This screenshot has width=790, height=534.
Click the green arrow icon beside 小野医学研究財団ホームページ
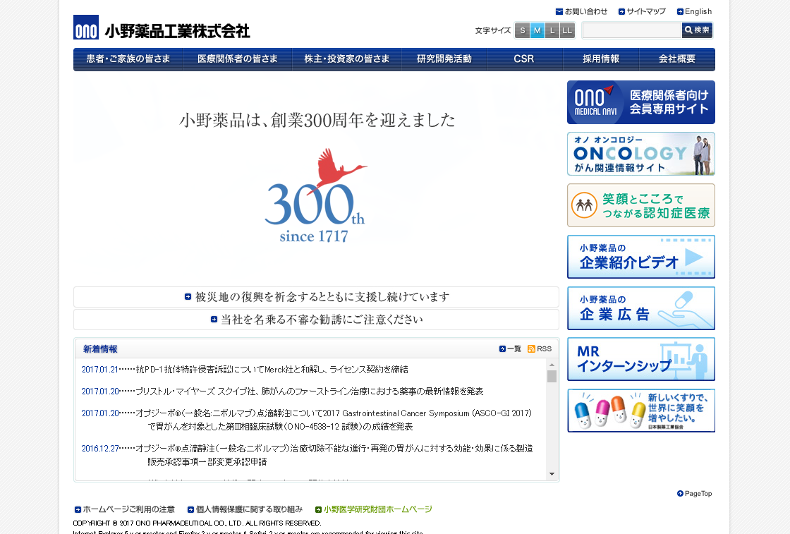318,510
